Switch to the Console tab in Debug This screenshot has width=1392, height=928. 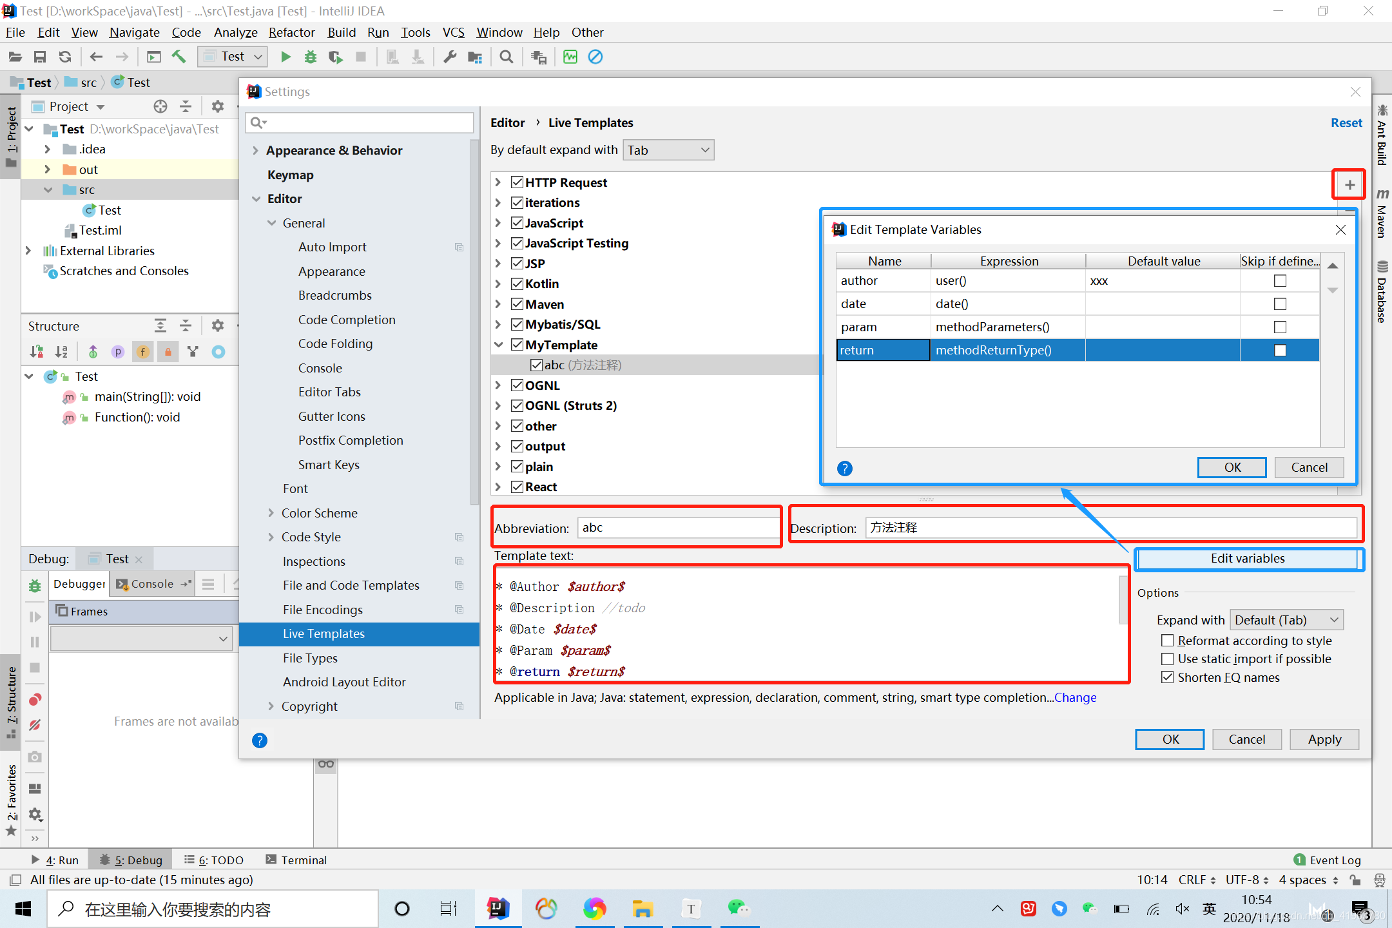pyautogui.click(x=152, y=584)
